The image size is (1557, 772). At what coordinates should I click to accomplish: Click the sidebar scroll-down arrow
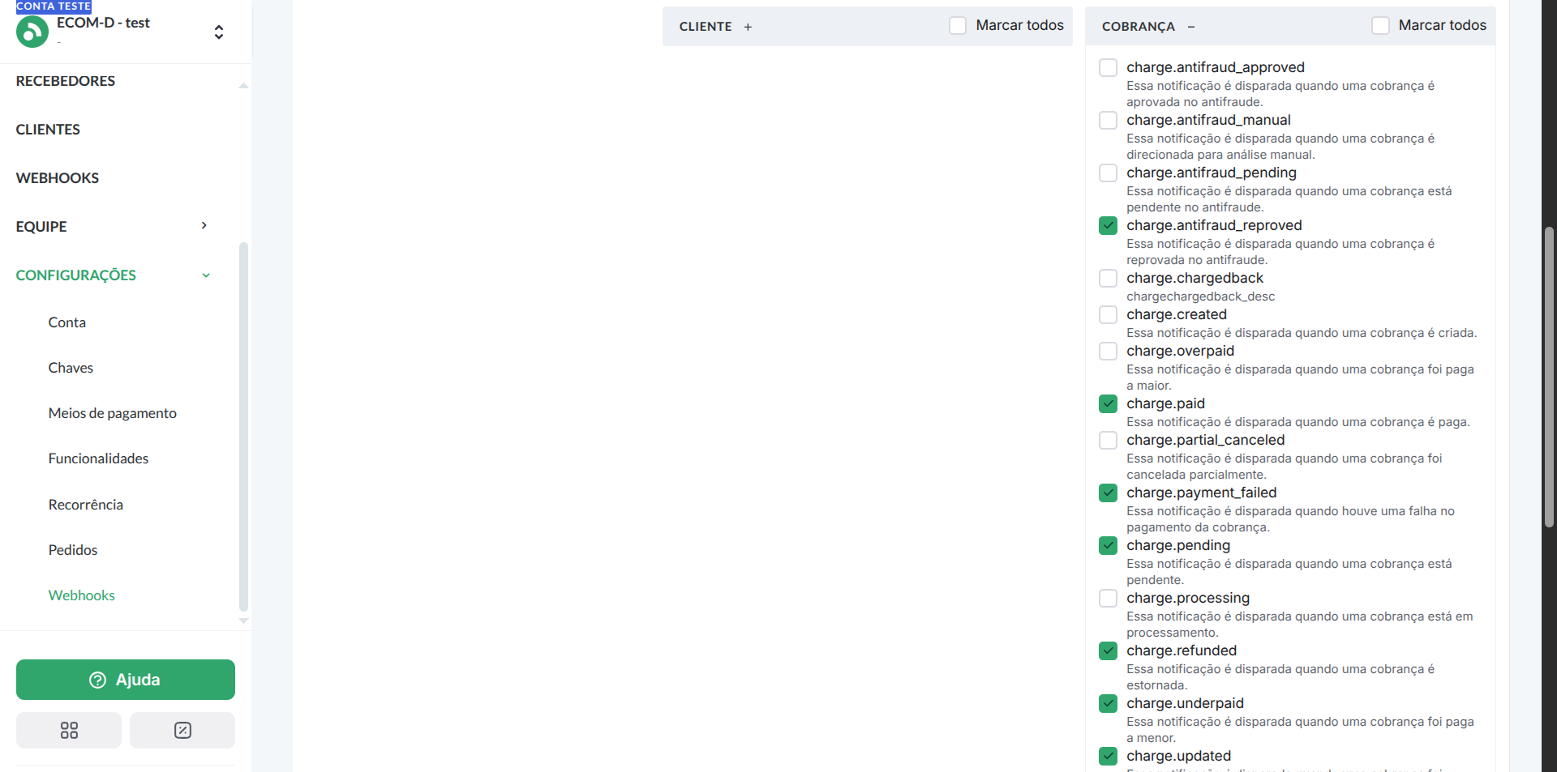click(243, 621)
